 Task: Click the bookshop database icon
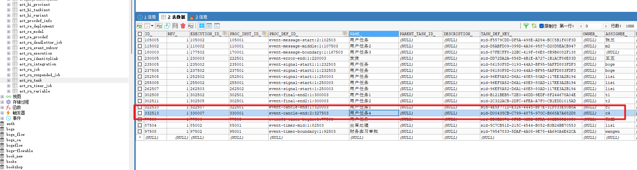tap(2, 167)
